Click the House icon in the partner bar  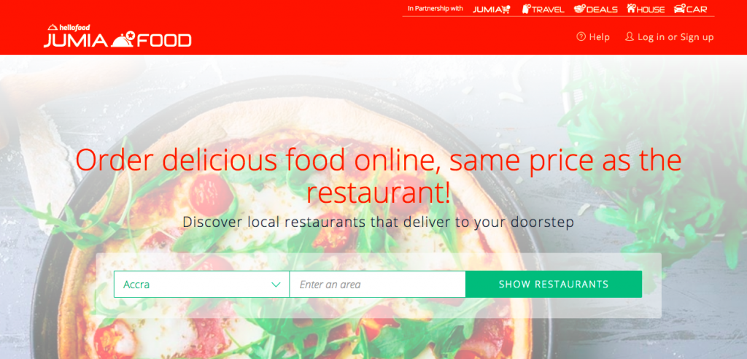(631, 9)
